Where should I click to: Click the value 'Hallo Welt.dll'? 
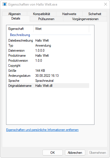(44, 86)
